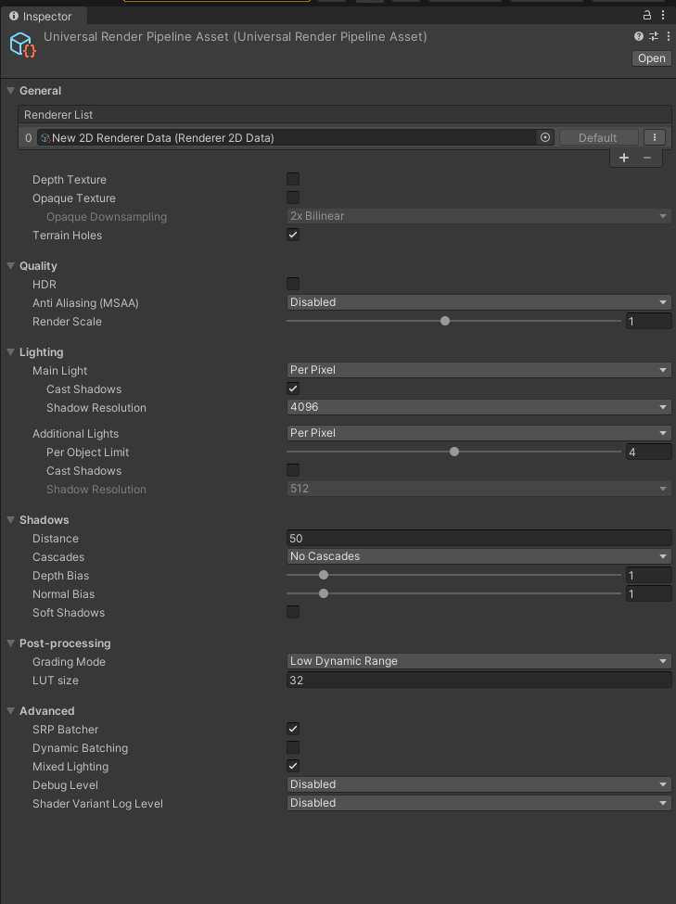Screen dimensions: 676x904
Task: Click the Render Scale value field
Action: click(x=649, y=321)
